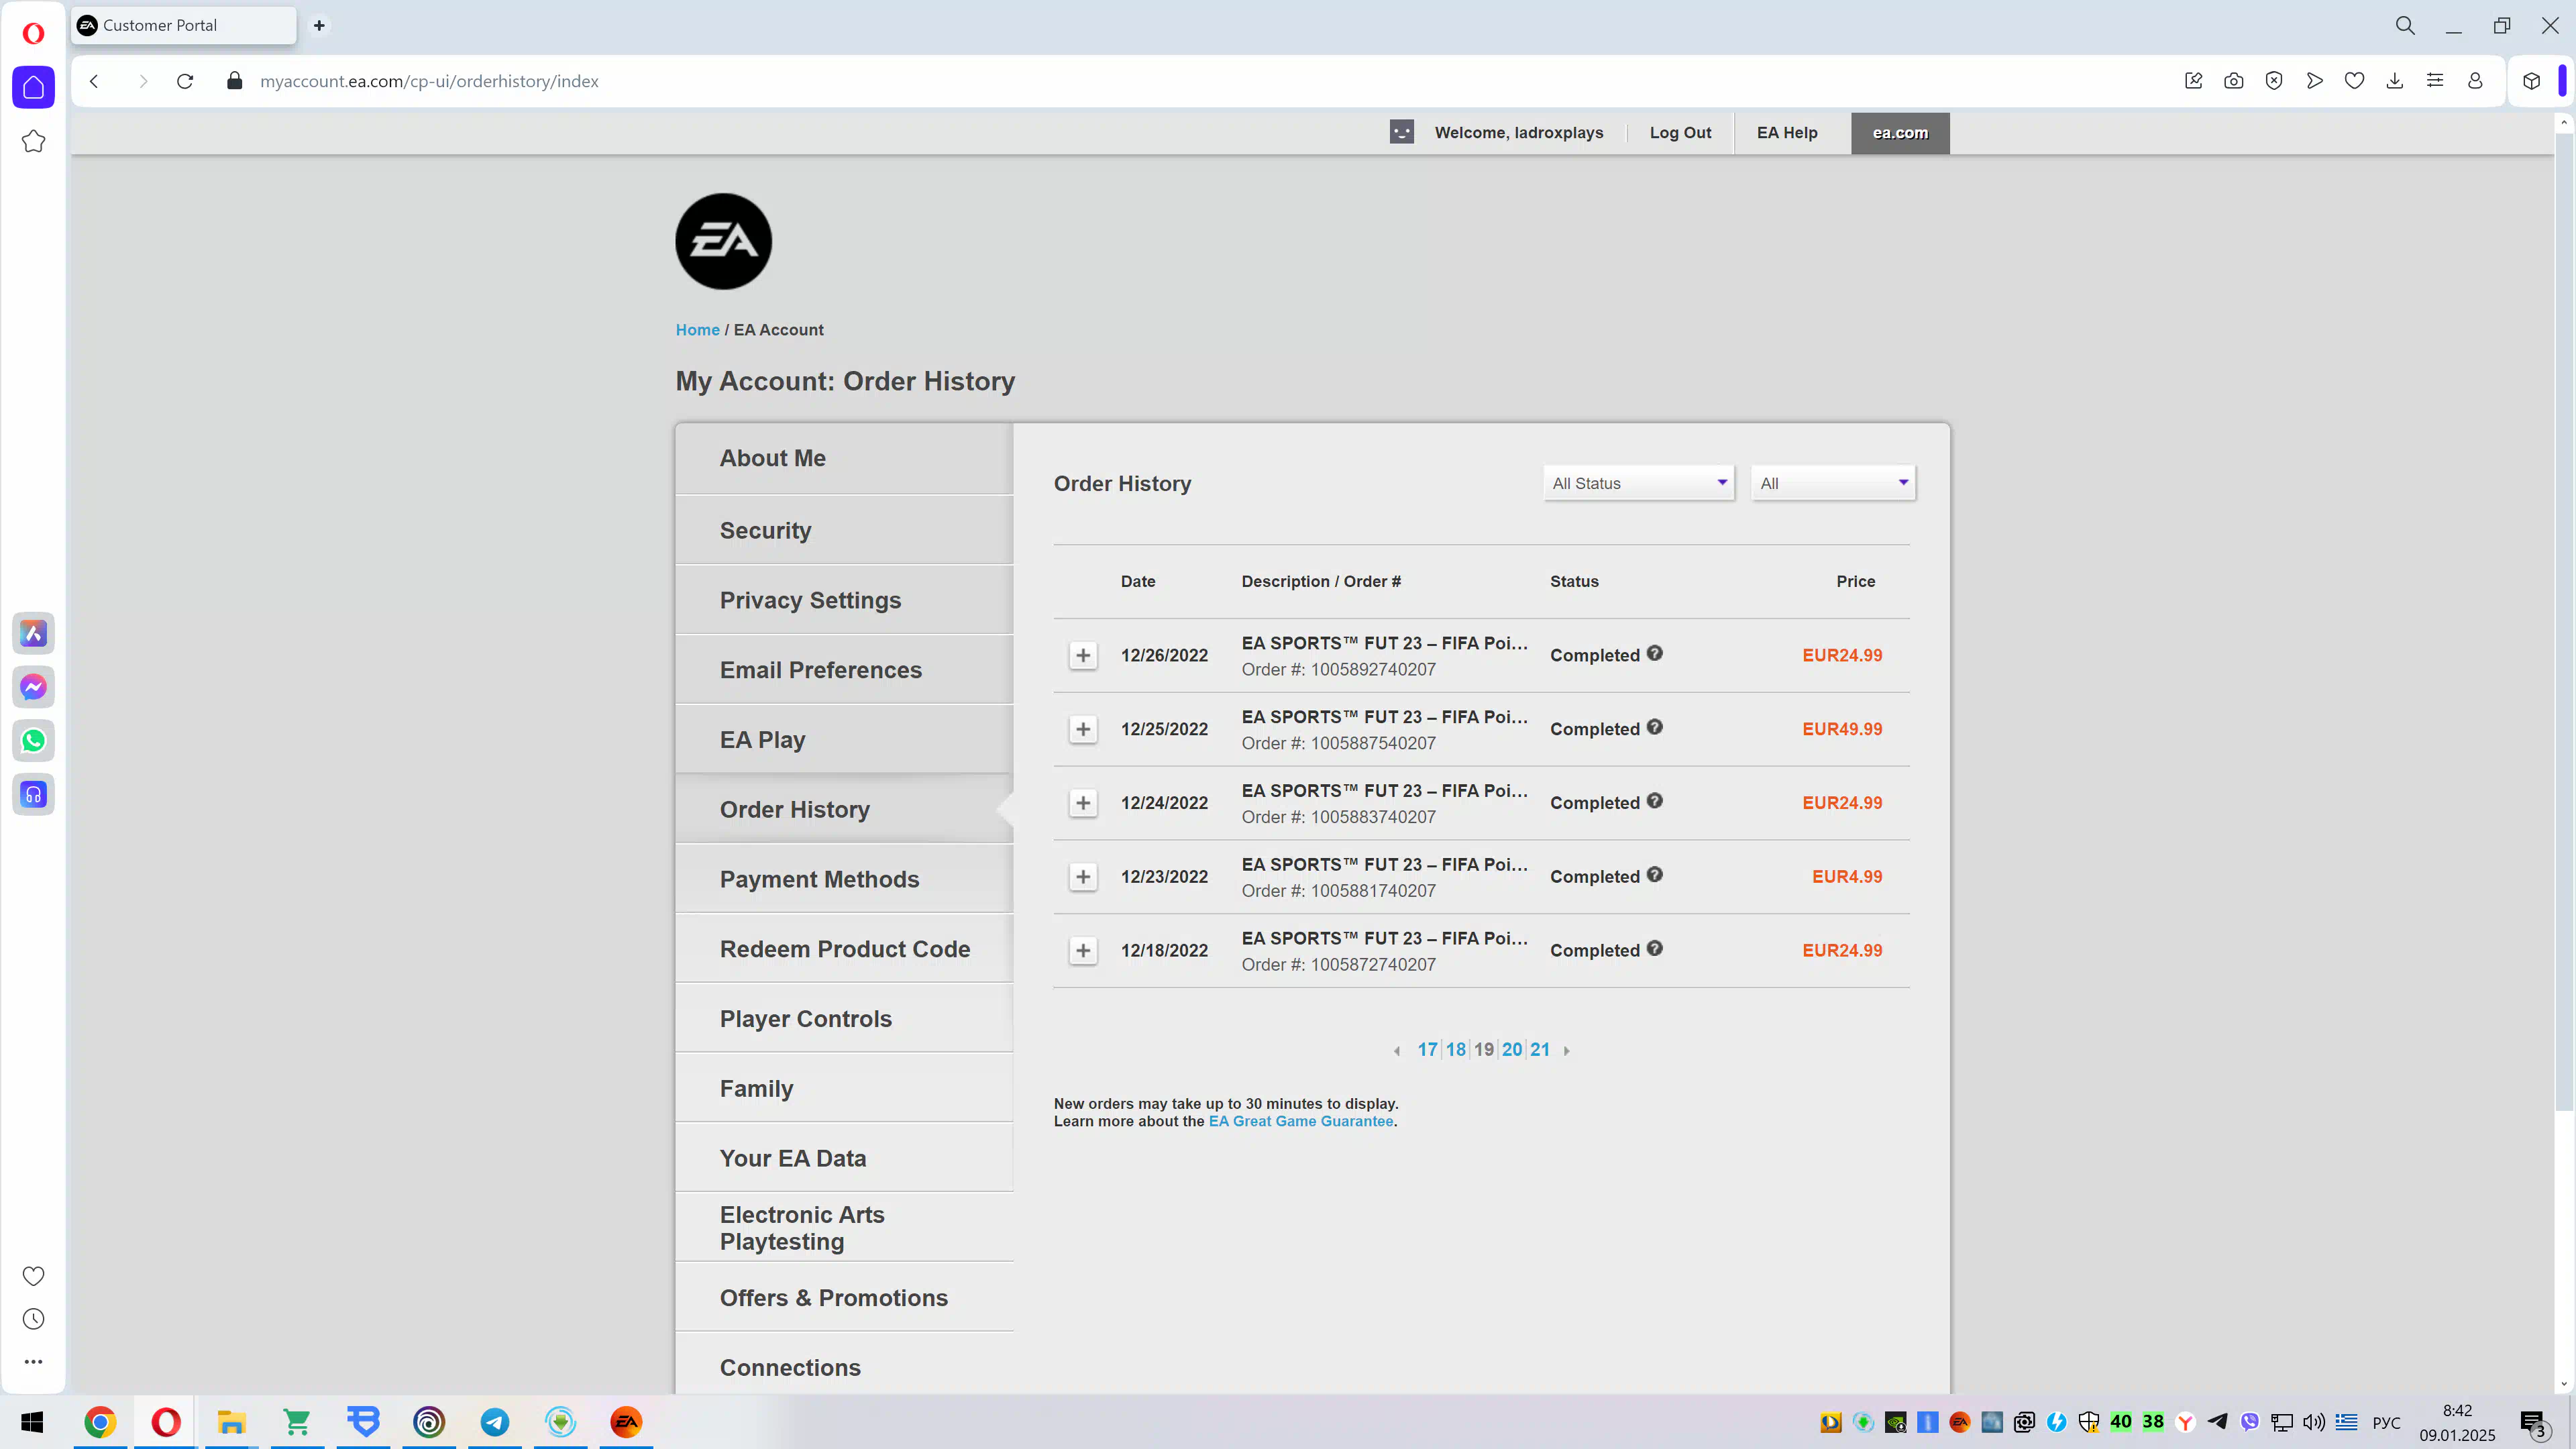Open the EA Play section
Image resolution: width=2576 pixels, height=1449 pixels.
[844, 740]
